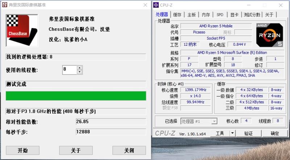Click the Picasso code name field
This screenshot has width=290, height=160.
[199, 32]
